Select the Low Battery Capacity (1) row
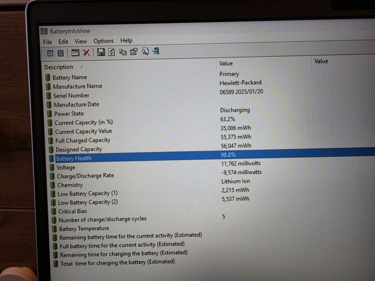 coord(88,193)
